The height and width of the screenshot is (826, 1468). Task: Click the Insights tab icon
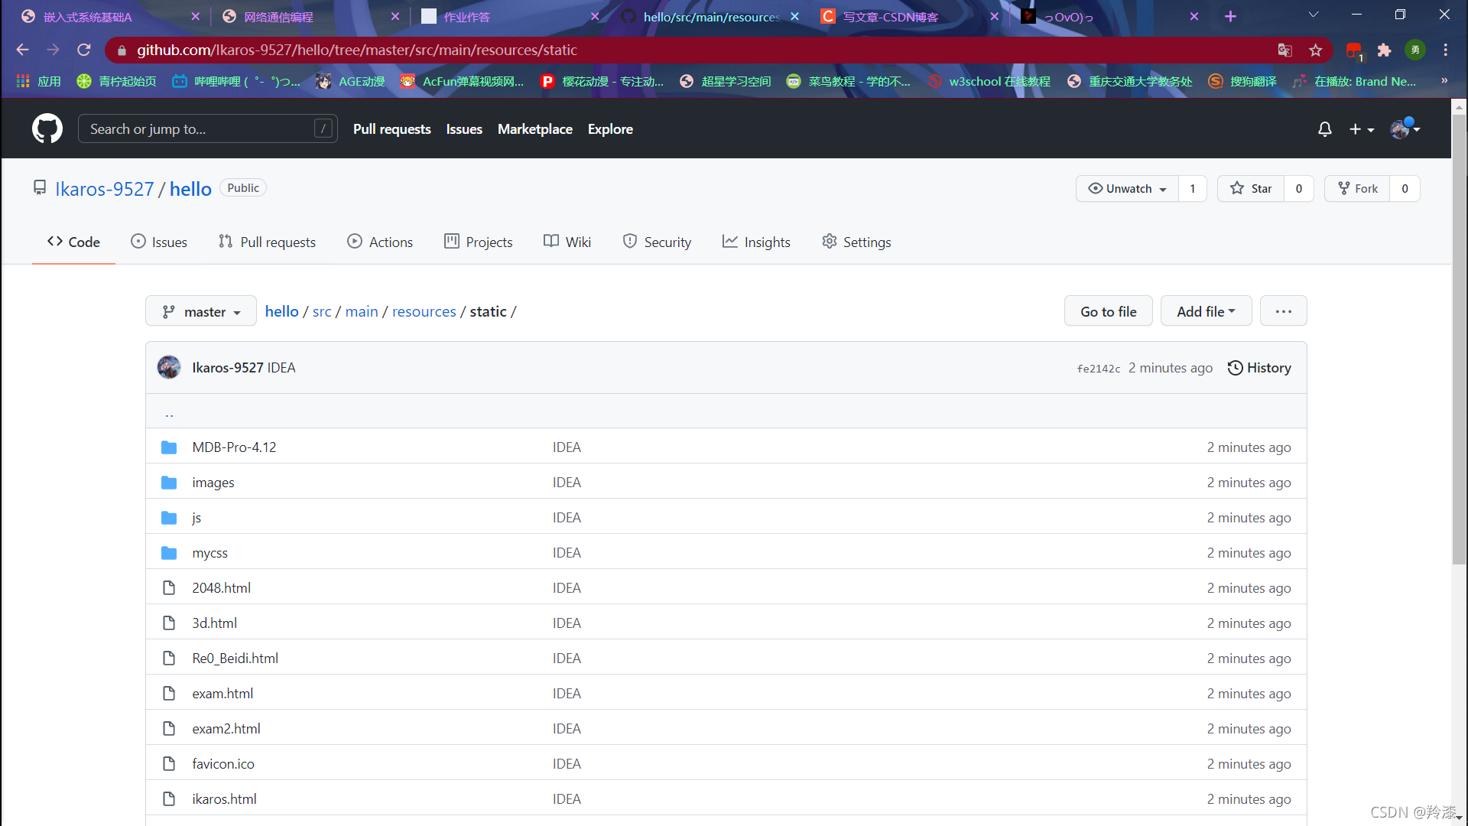coord(728,242)
